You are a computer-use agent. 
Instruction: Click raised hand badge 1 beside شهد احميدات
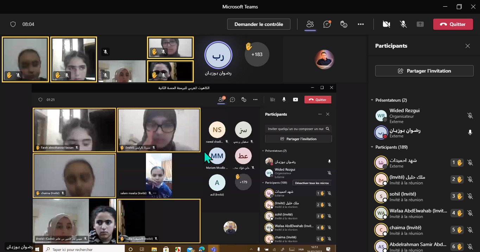pos(457,162)
